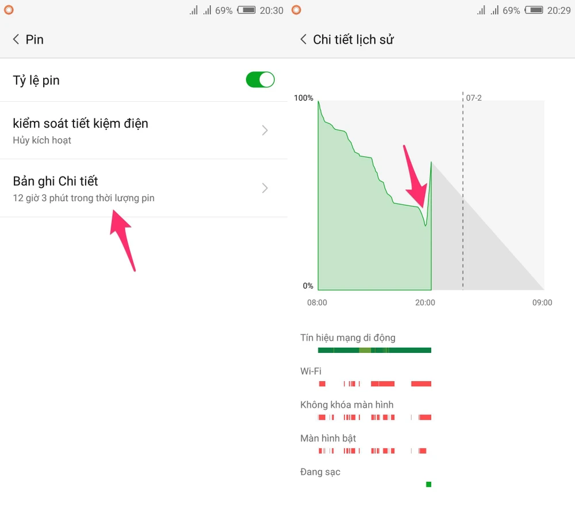Tap the left status bar battery icon
This screenshot has width=575, height=511.
[246, 10]
